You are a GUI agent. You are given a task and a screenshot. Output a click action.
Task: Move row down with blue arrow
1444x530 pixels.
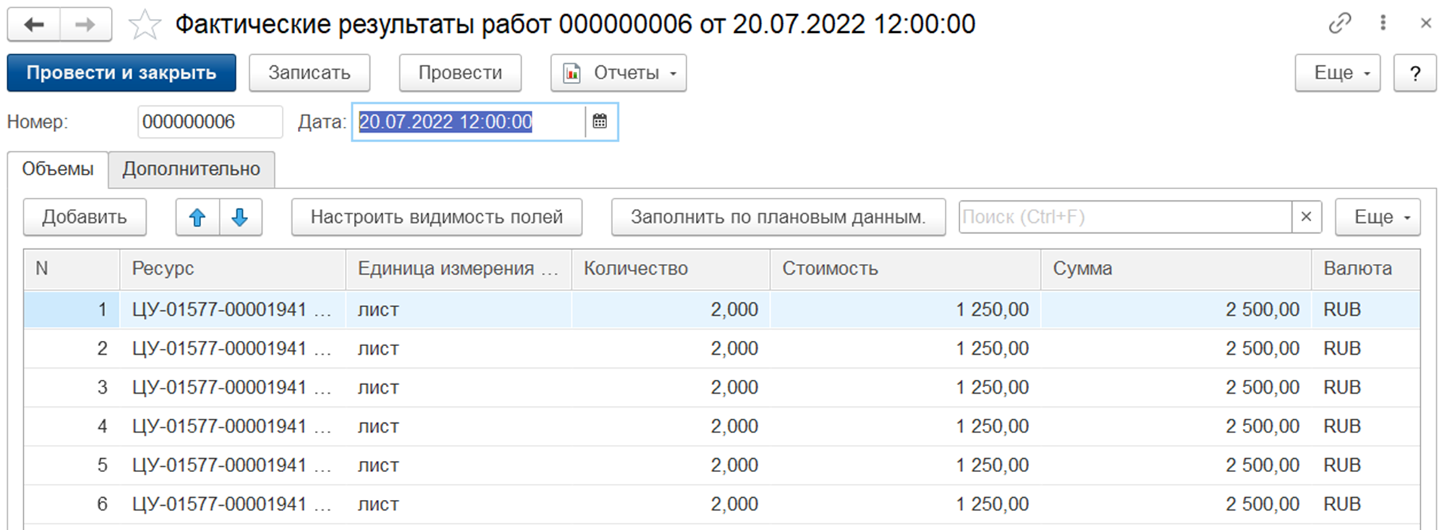[240, 217]
